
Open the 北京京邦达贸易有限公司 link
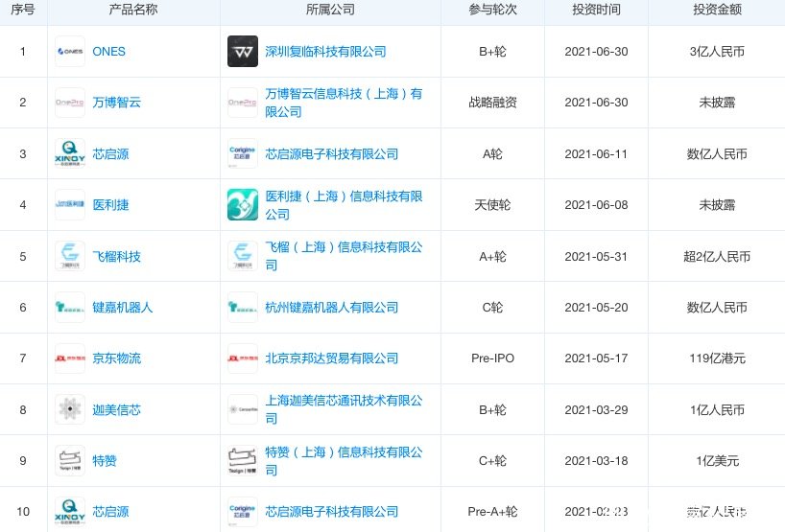tap(332, 359)
